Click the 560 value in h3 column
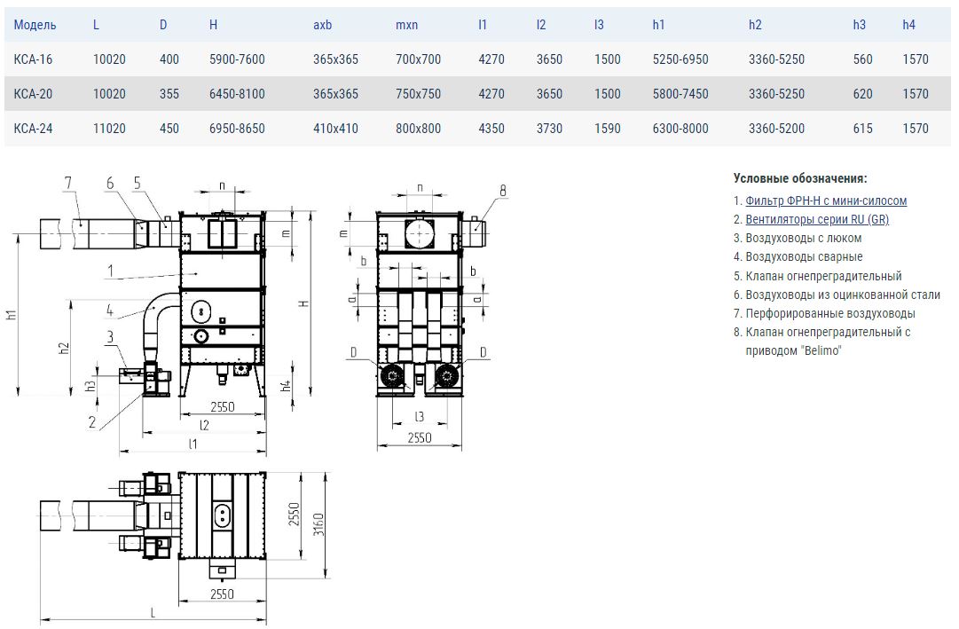This screenshot has height=629, width=959. tap(863, 59)
